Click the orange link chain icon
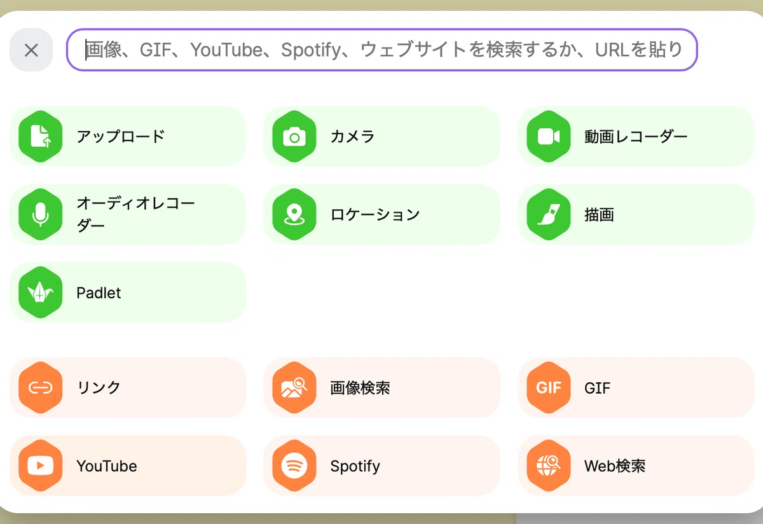763x524 pixels. pos(41,387)
